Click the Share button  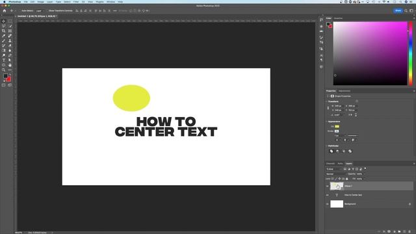(x=398, y=10)
